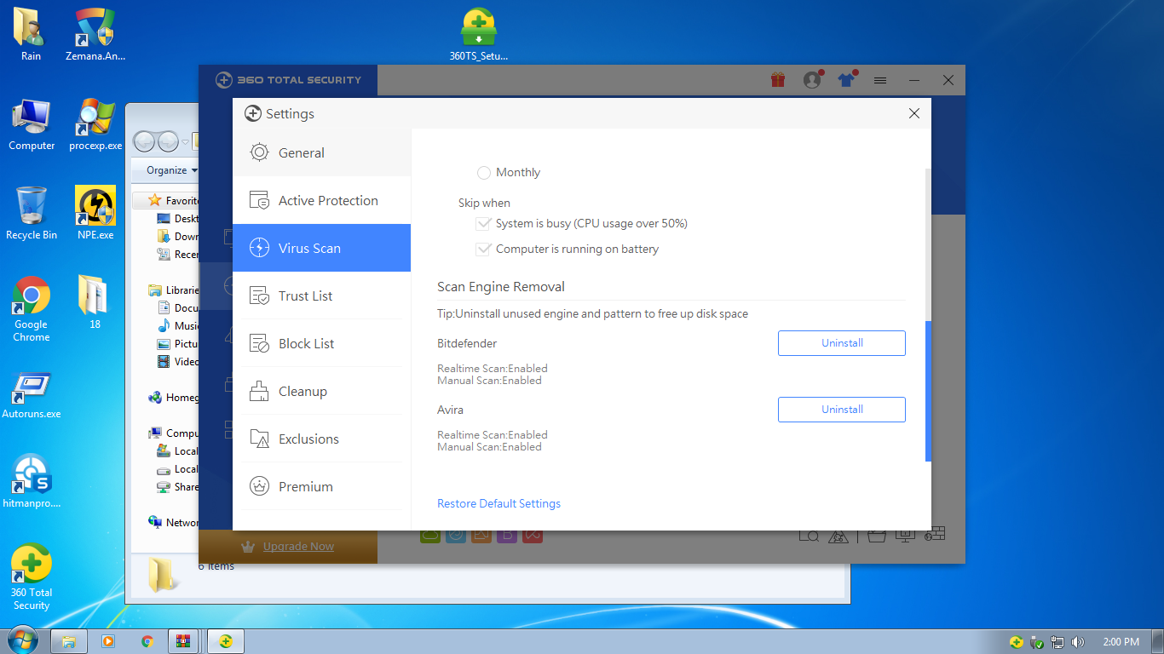Open Windows Explorer from the taskbar
Screen dimensions: 1164x654
[x=69, y=641]
